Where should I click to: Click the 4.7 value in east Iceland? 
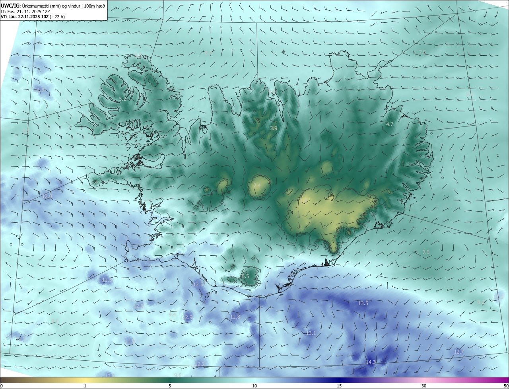[x=390, y=124]
